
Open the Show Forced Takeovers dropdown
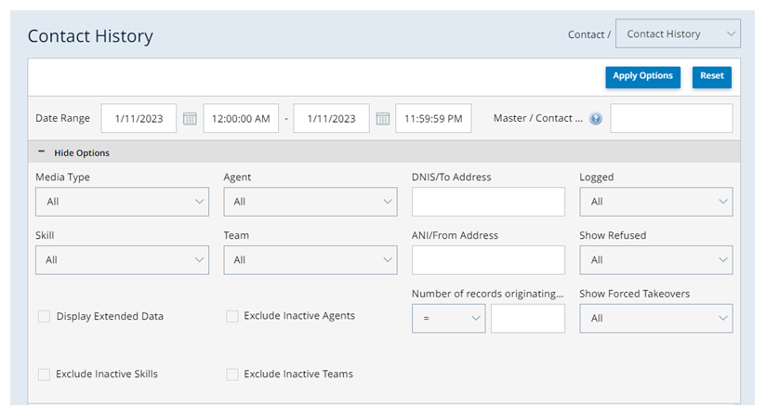point(656,318)
